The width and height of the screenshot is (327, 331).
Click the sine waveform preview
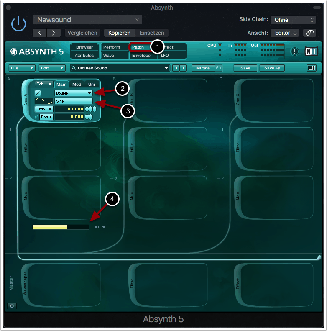coord(43,101)
